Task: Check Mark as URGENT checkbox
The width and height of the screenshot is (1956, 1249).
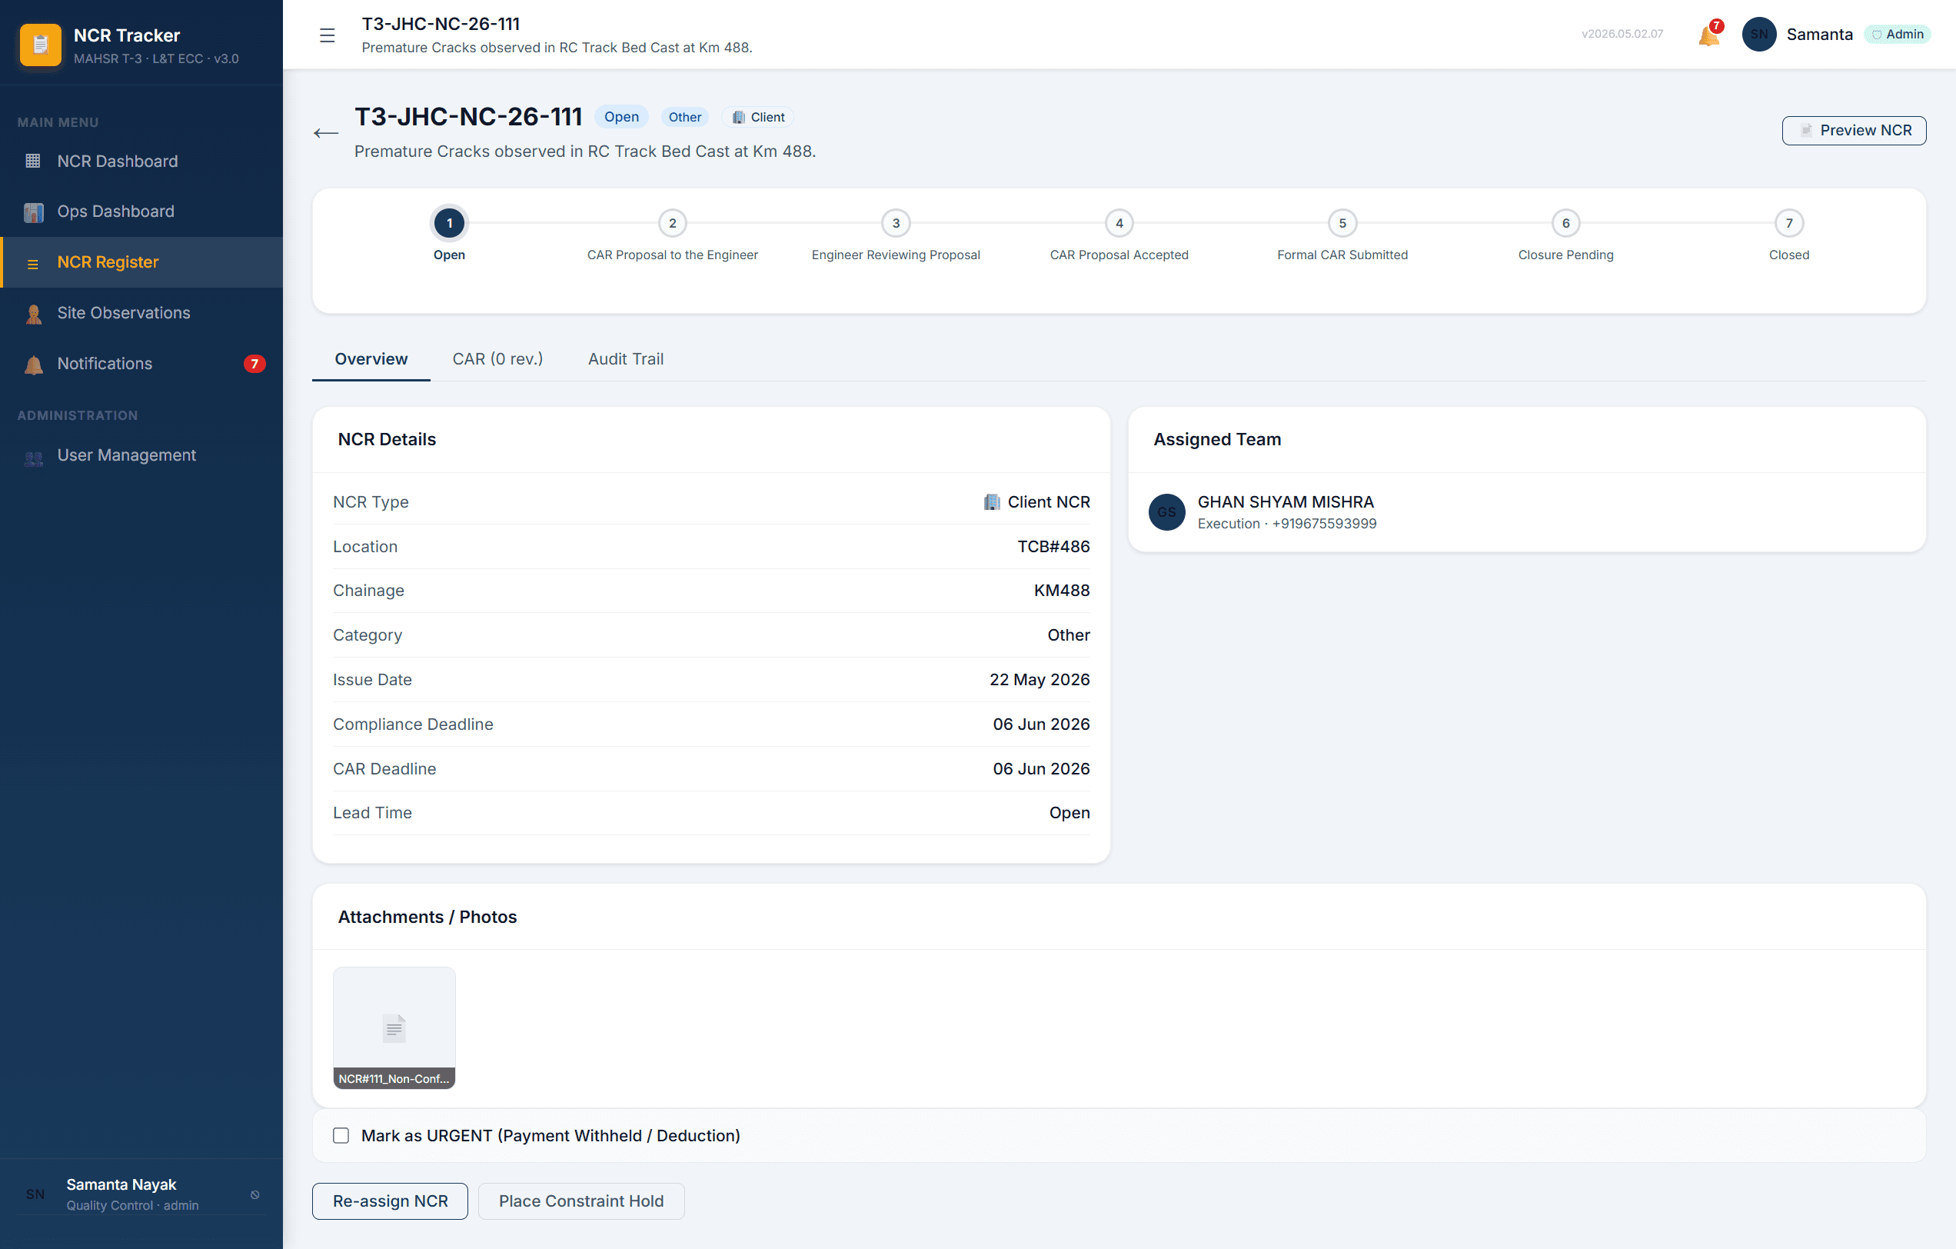Action: point(341,1135)
